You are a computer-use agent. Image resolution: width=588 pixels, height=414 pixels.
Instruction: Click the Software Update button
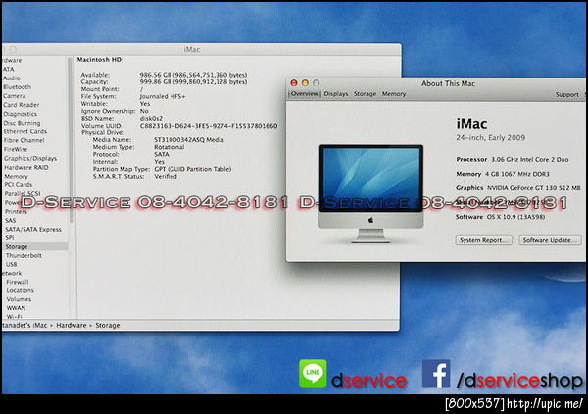[550, 240]
